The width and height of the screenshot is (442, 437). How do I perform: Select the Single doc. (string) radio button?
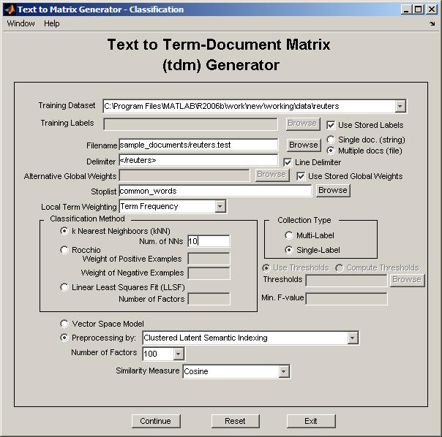point(331,140)
